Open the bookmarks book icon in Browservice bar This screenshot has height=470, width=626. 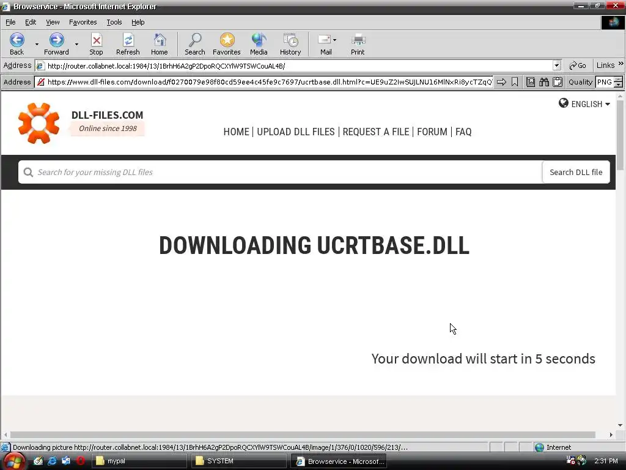point(531,82)
